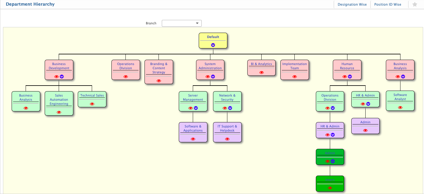The image size is (424, 194).
Task: Click the Software Analyst node label
Action: tap(400, 97)
